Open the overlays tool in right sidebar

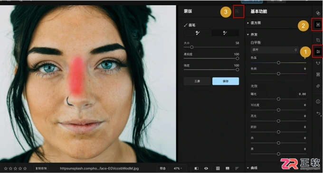(318, 13)
